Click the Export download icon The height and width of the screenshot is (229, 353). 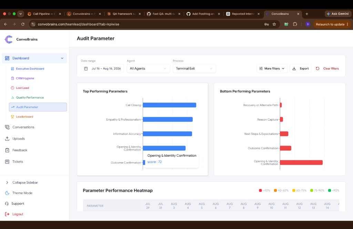click(x=294, y=69)
